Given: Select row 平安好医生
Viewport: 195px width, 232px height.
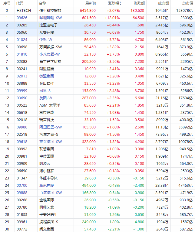Looking at the screenshot, I should click(97, 215).
